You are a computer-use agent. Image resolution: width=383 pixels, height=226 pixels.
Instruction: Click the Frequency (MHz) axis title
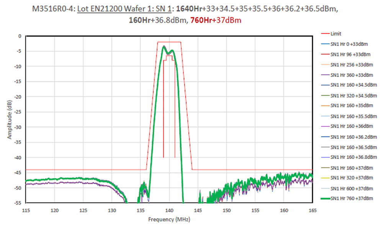coord(169,219)
